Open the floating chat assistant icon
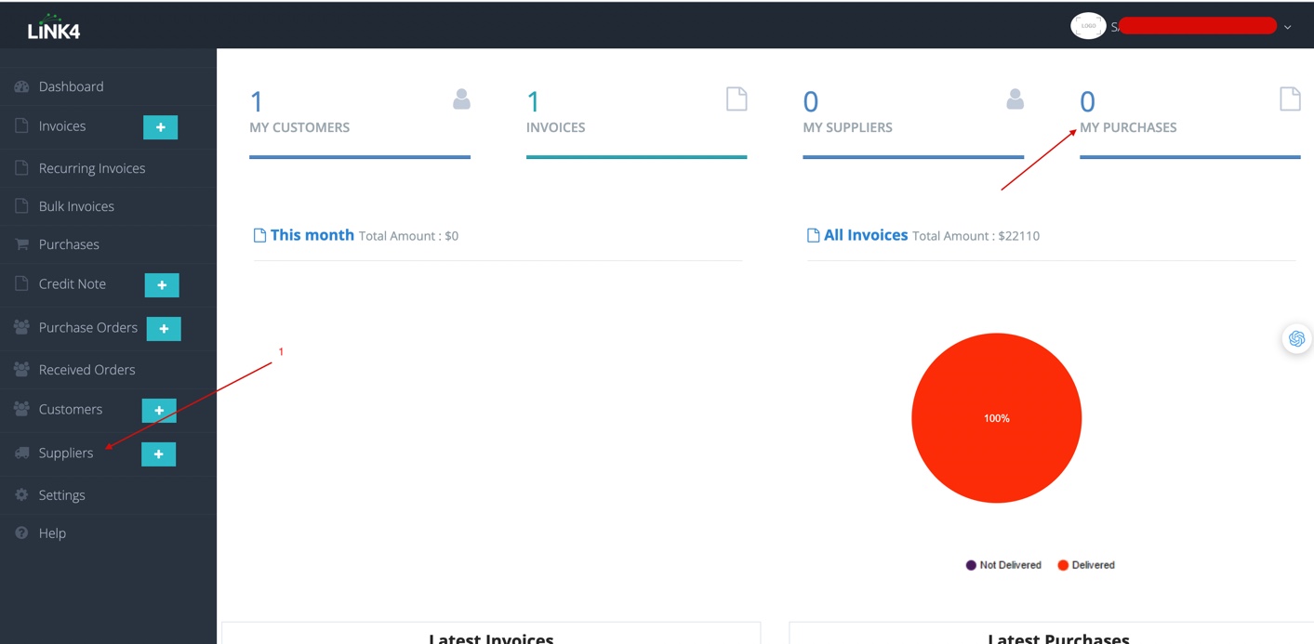 point(1296,338)
